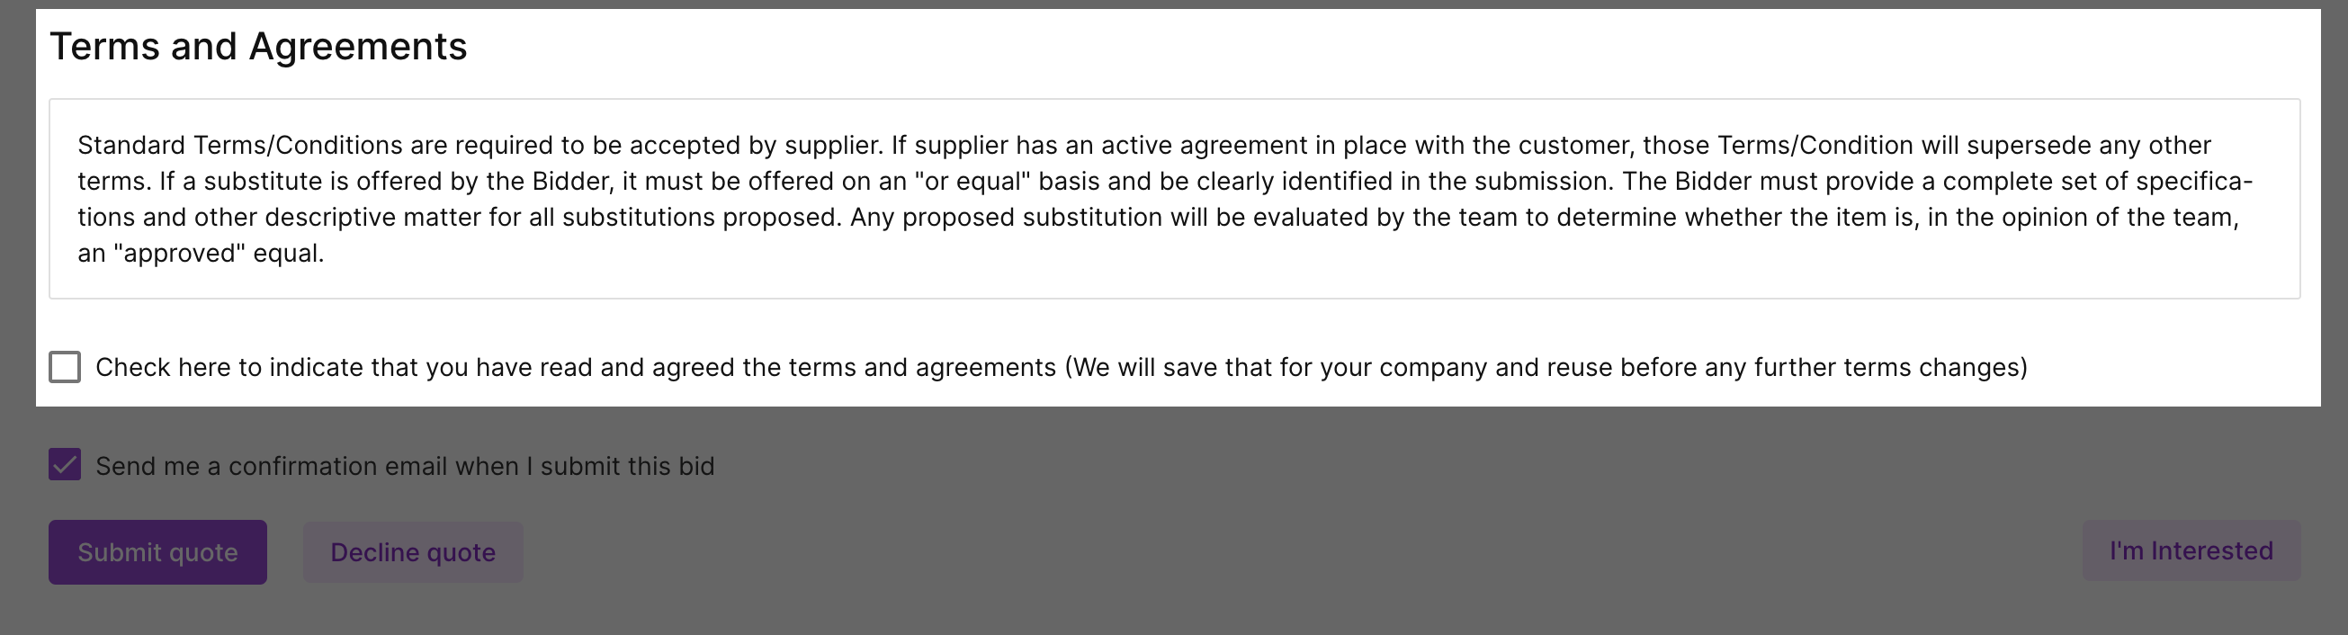Check the terms and agreements acceptance checkbox
This screenshot has width=2348, height=635.
point(65,367)
